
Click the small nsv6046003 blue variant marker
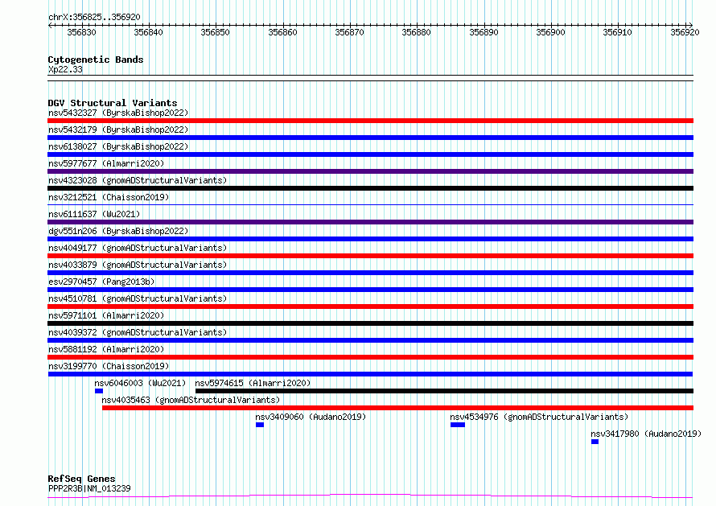(99, 391)
